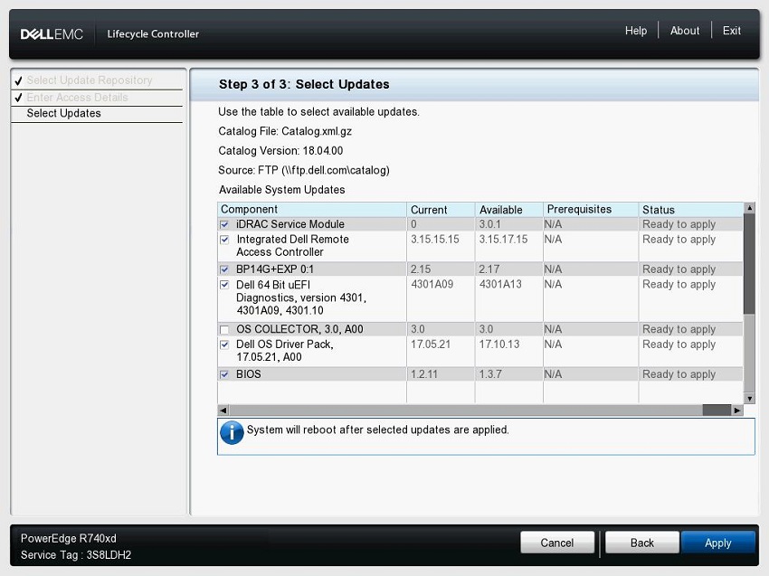Select the Integrated Dell Remote Access Controller name

(292, 246)
